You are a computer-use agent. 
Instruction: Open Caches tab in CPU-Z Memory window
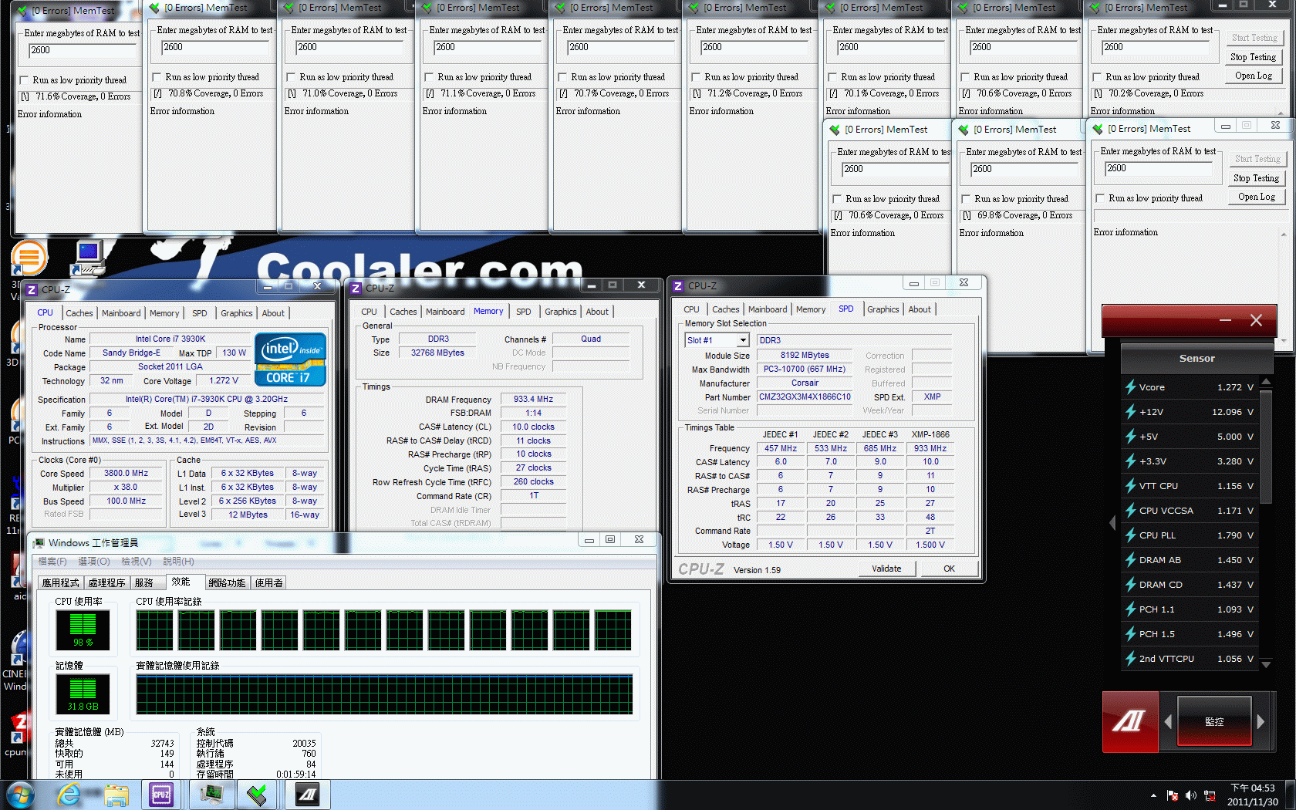[x=403, y=312]
